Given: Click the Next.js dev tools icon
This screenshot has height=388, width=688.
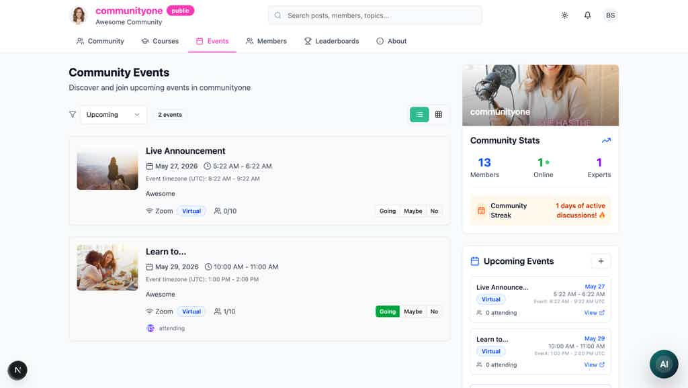Looking at the screenshot, I should (17, 370).
